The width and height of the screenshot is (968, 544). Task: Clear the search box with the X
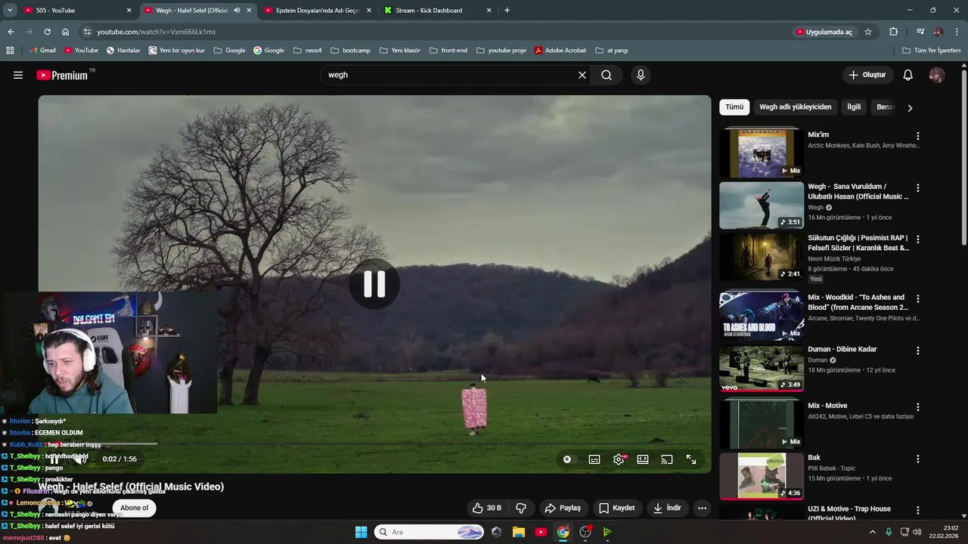tap(582, 75)
